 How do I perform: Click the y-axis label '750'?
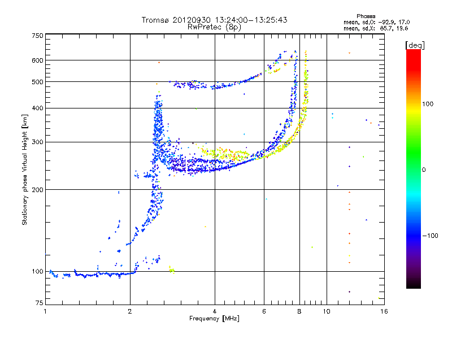[x=37, y=36]
